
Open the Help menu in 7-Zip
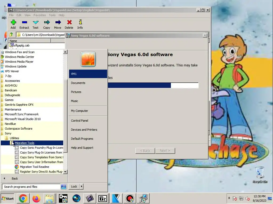coord(62,15)
